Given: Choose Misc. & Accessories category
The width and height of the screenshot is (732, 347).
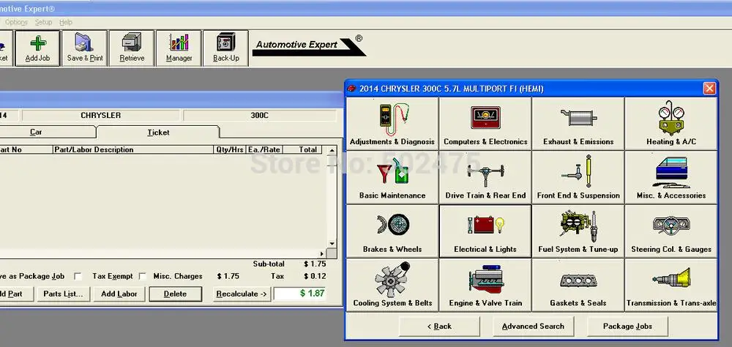Looking at the screenshot, I should tap(671, 177).
